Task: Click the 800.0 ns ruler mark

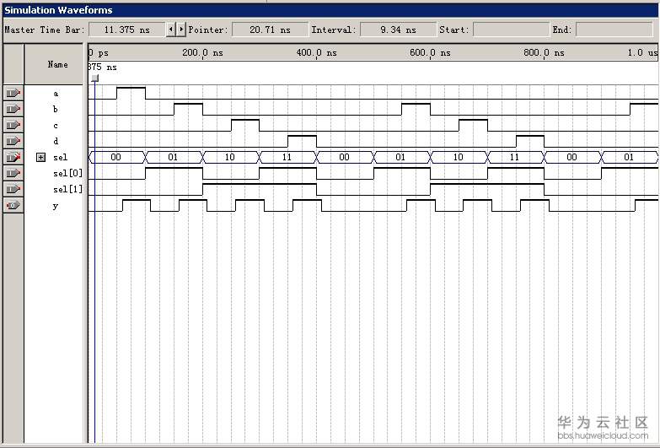Action: coord(544,52)
